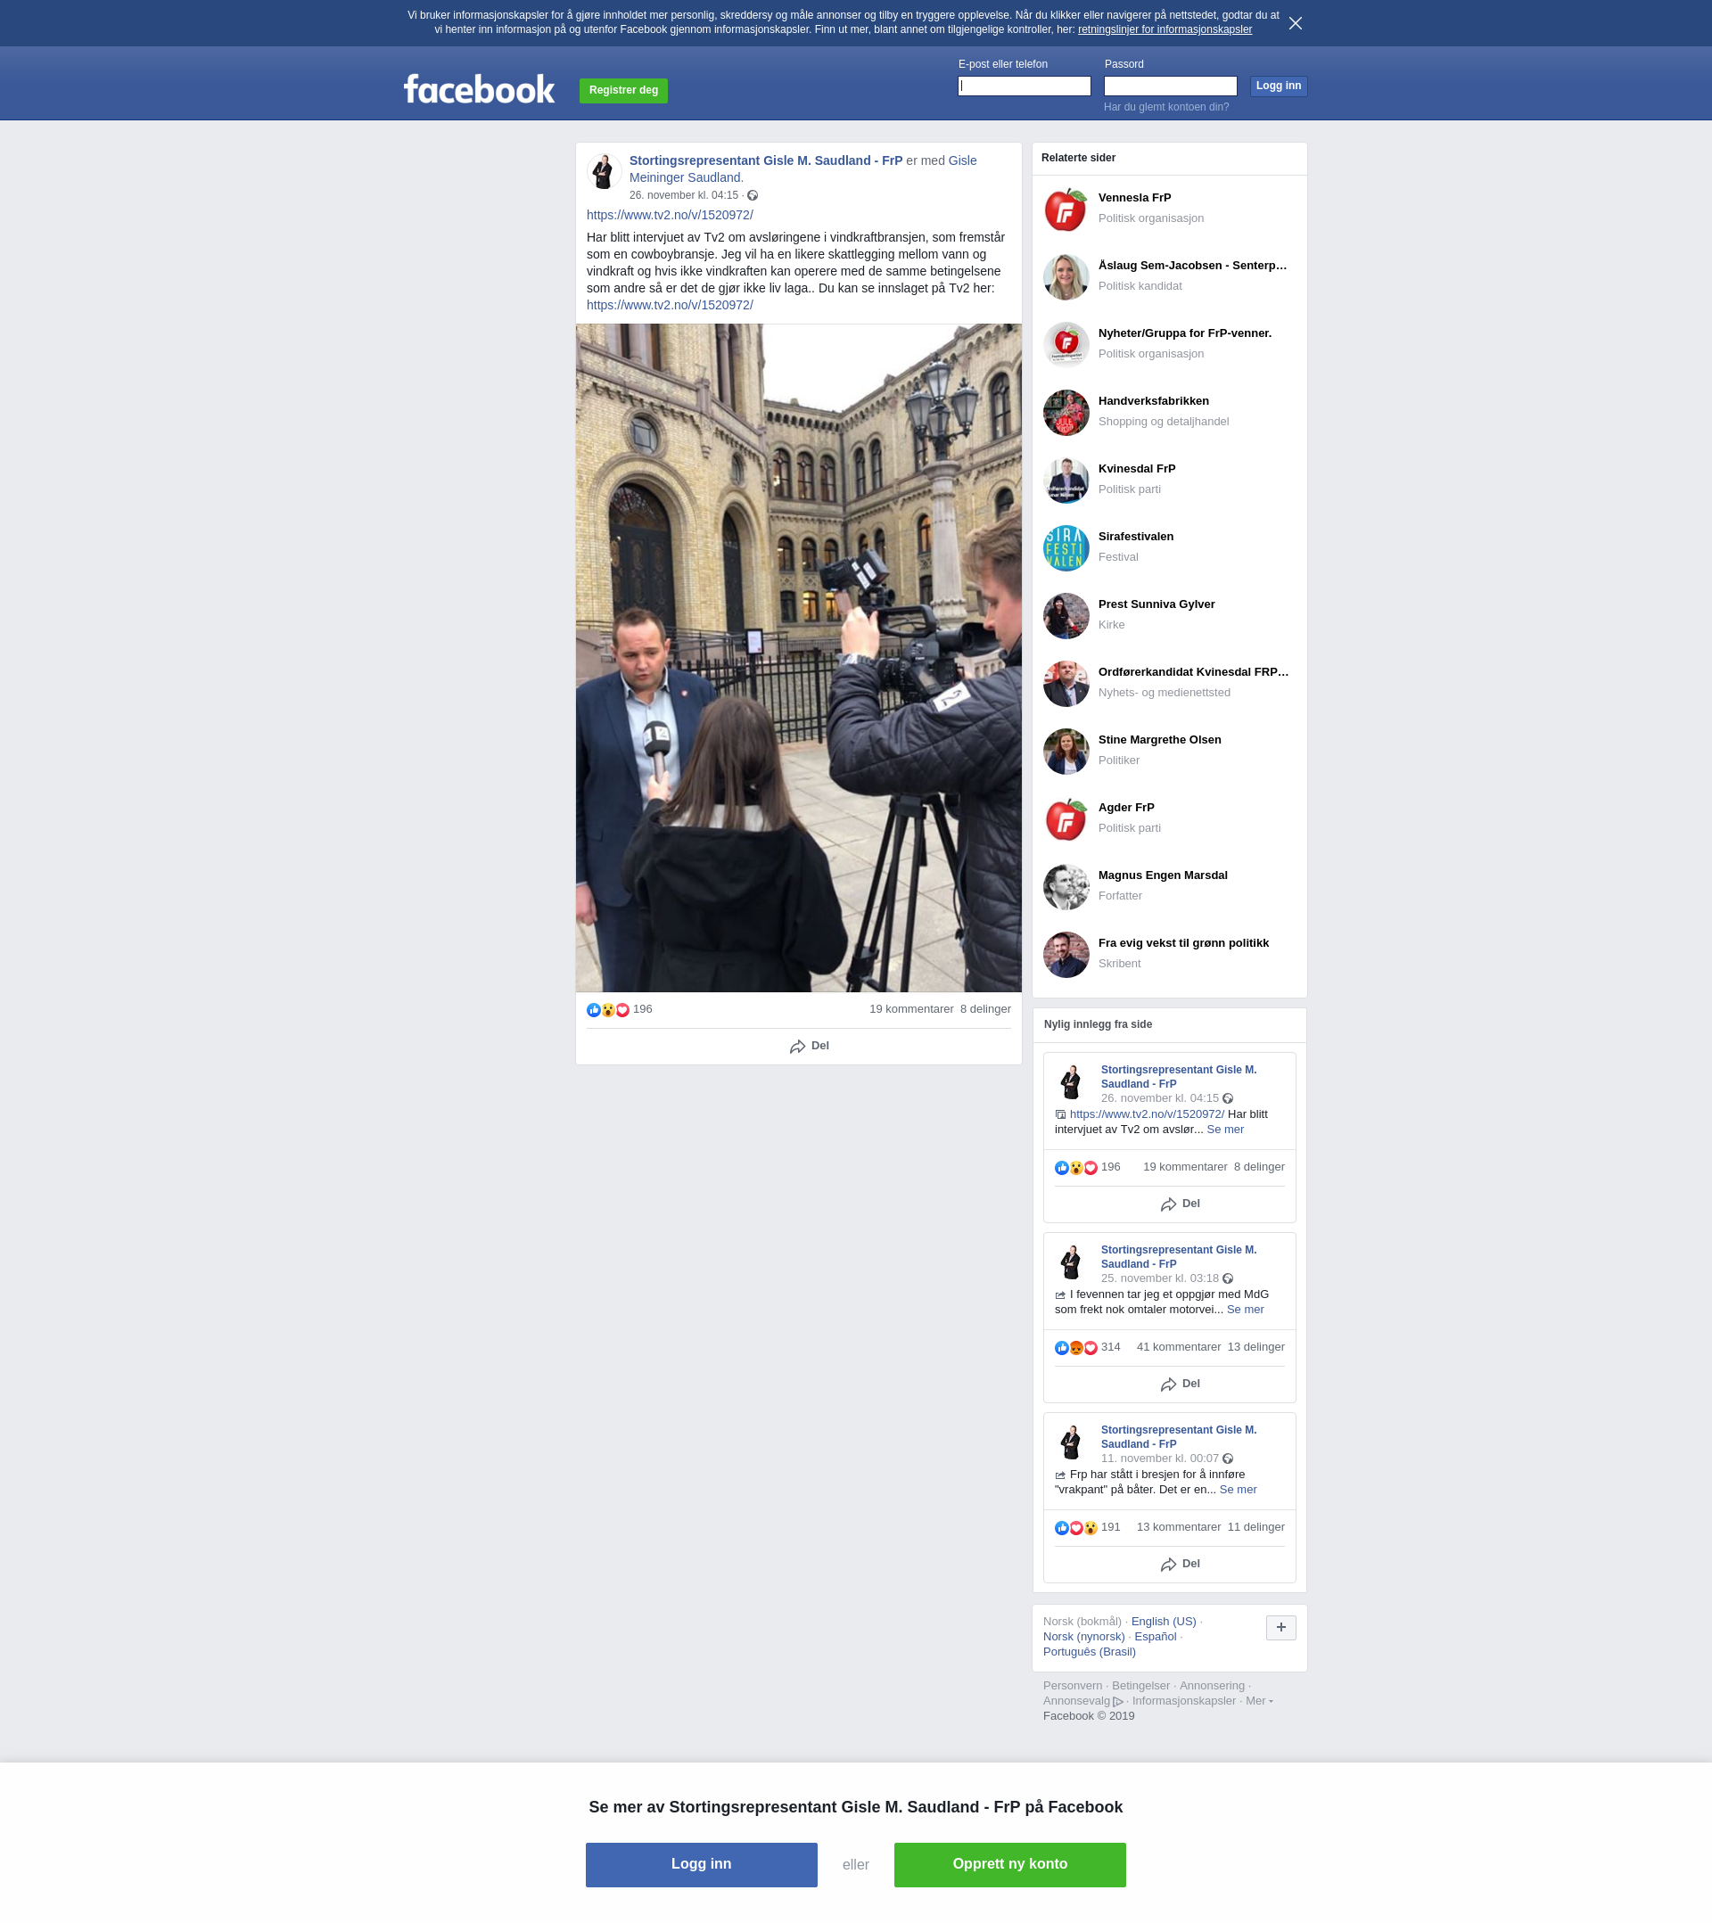Click the AdChoices triangle icon

click(1118, 1701)
